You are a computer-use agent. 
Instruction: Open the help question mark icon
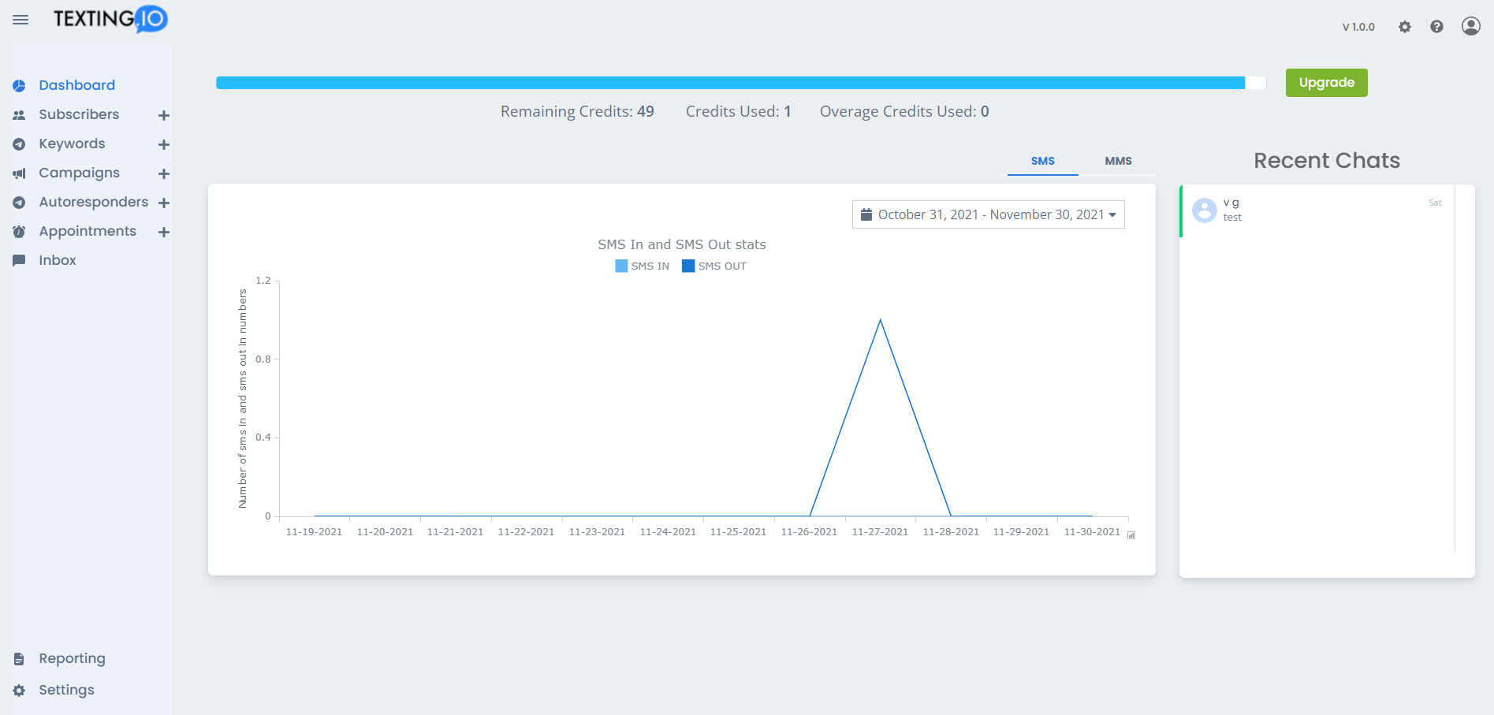[1436, 27]
